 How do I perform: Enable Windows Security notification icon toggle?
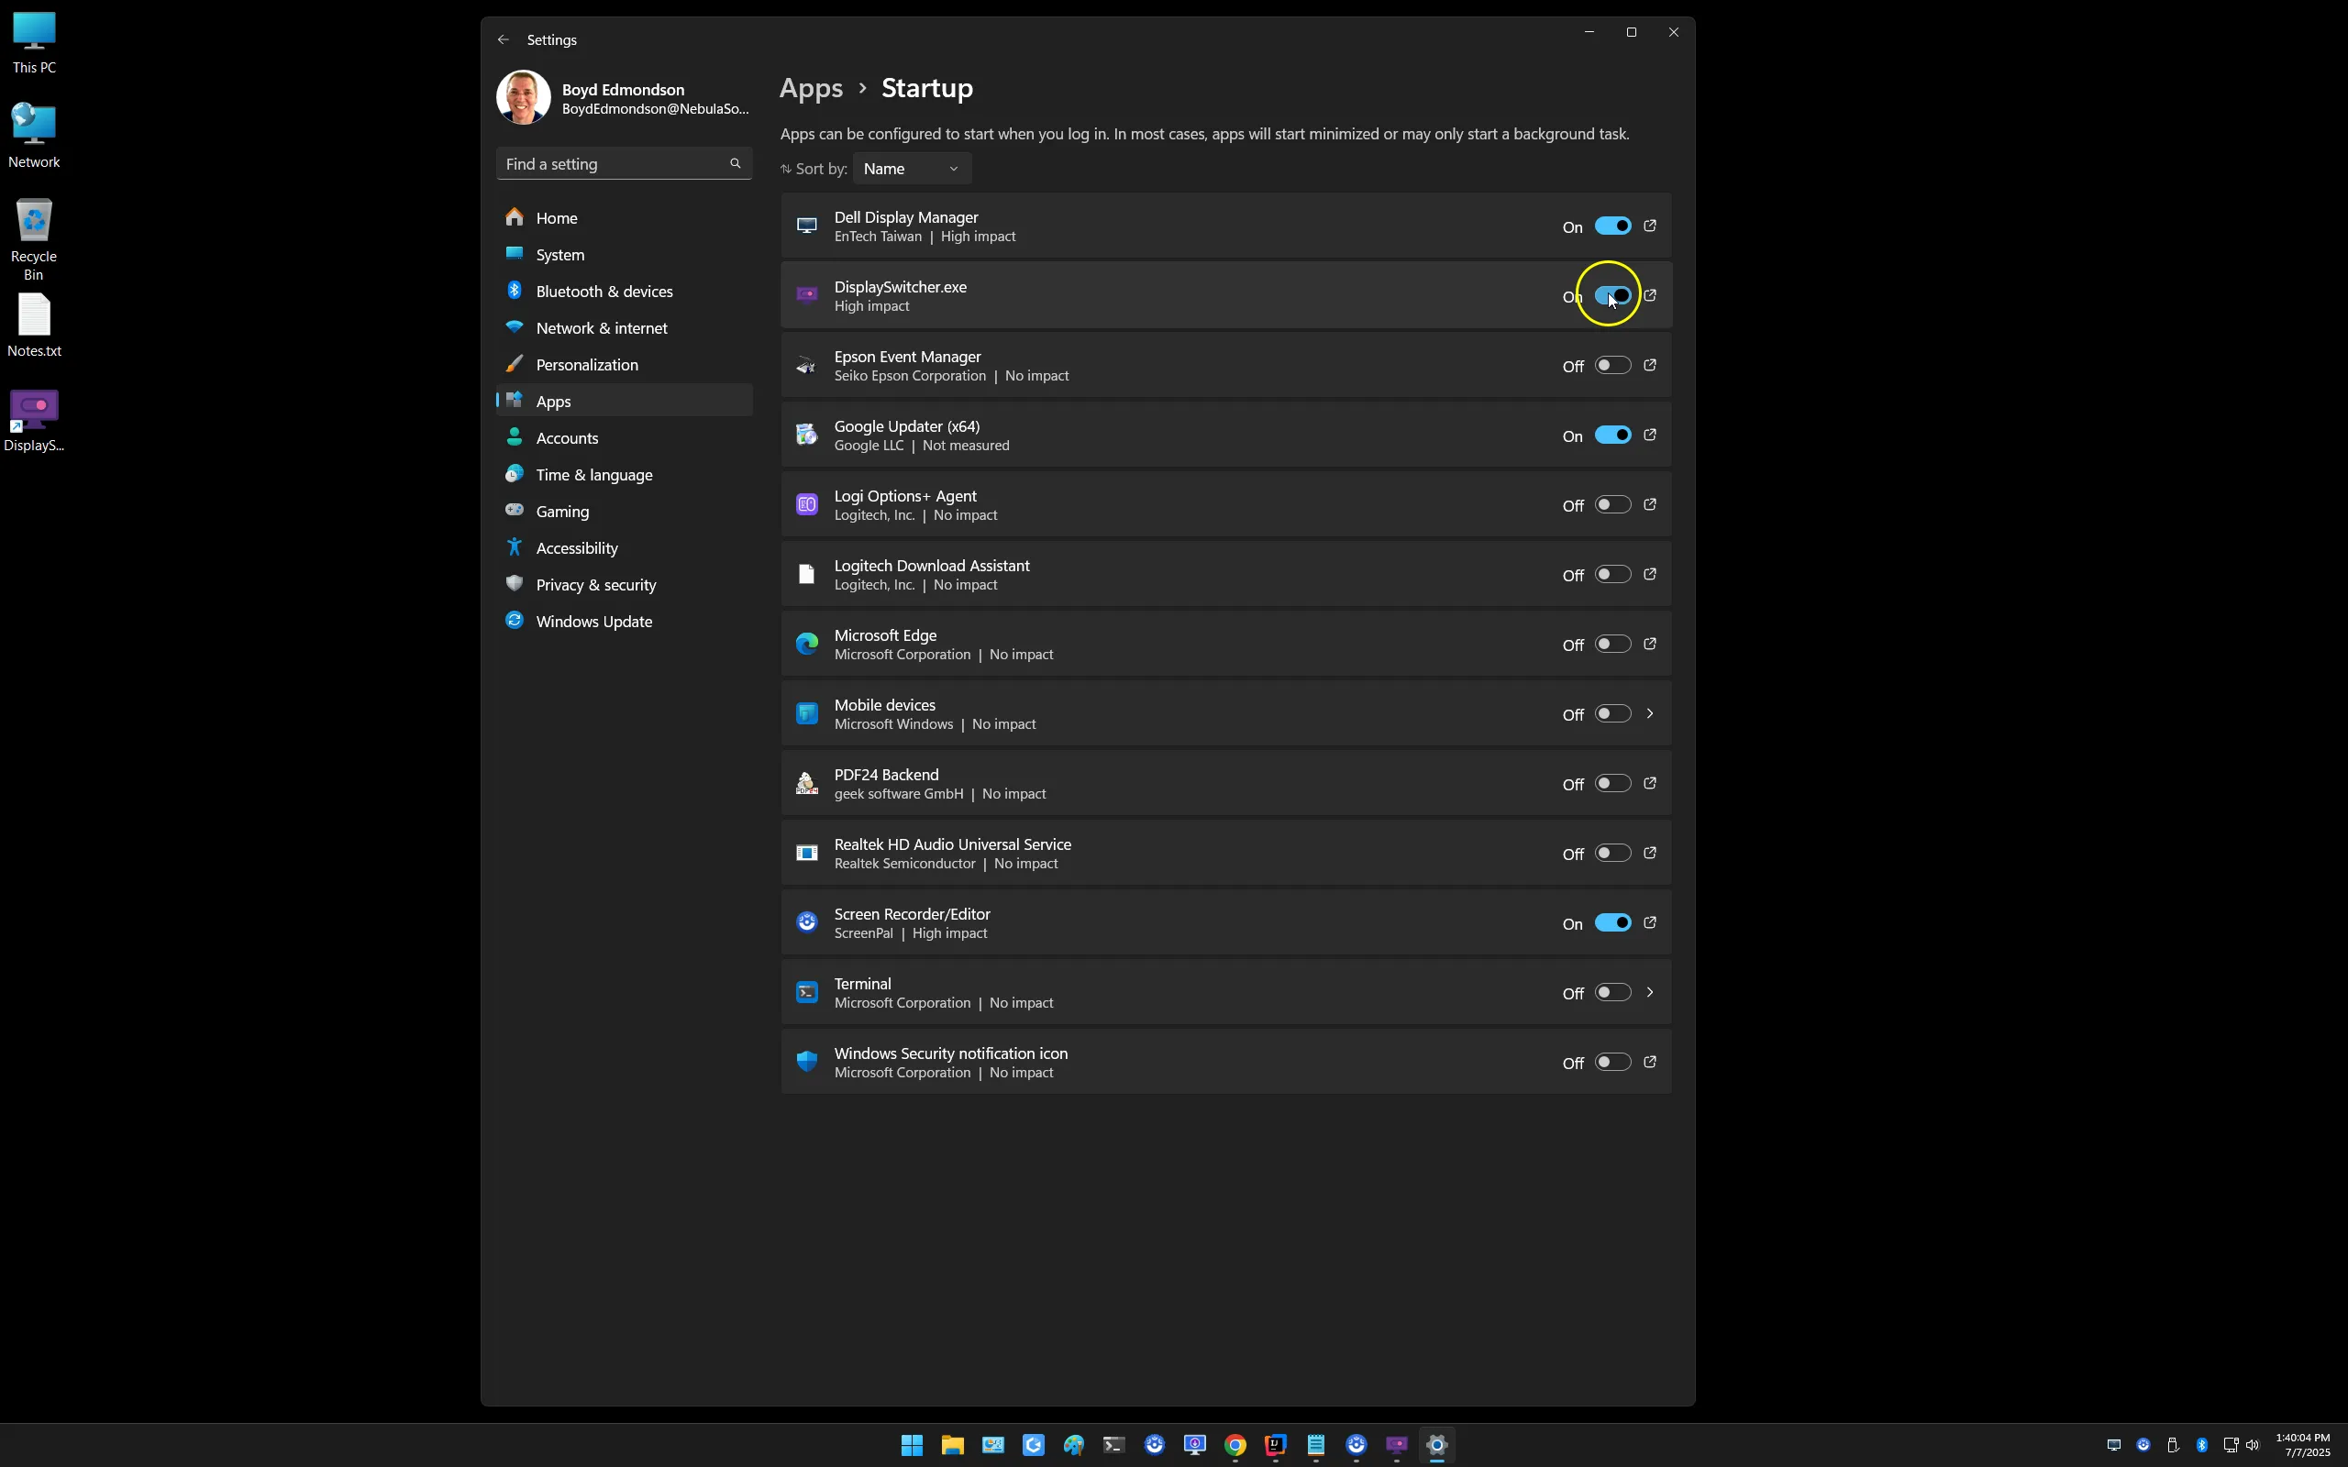coord(1612,1063)
